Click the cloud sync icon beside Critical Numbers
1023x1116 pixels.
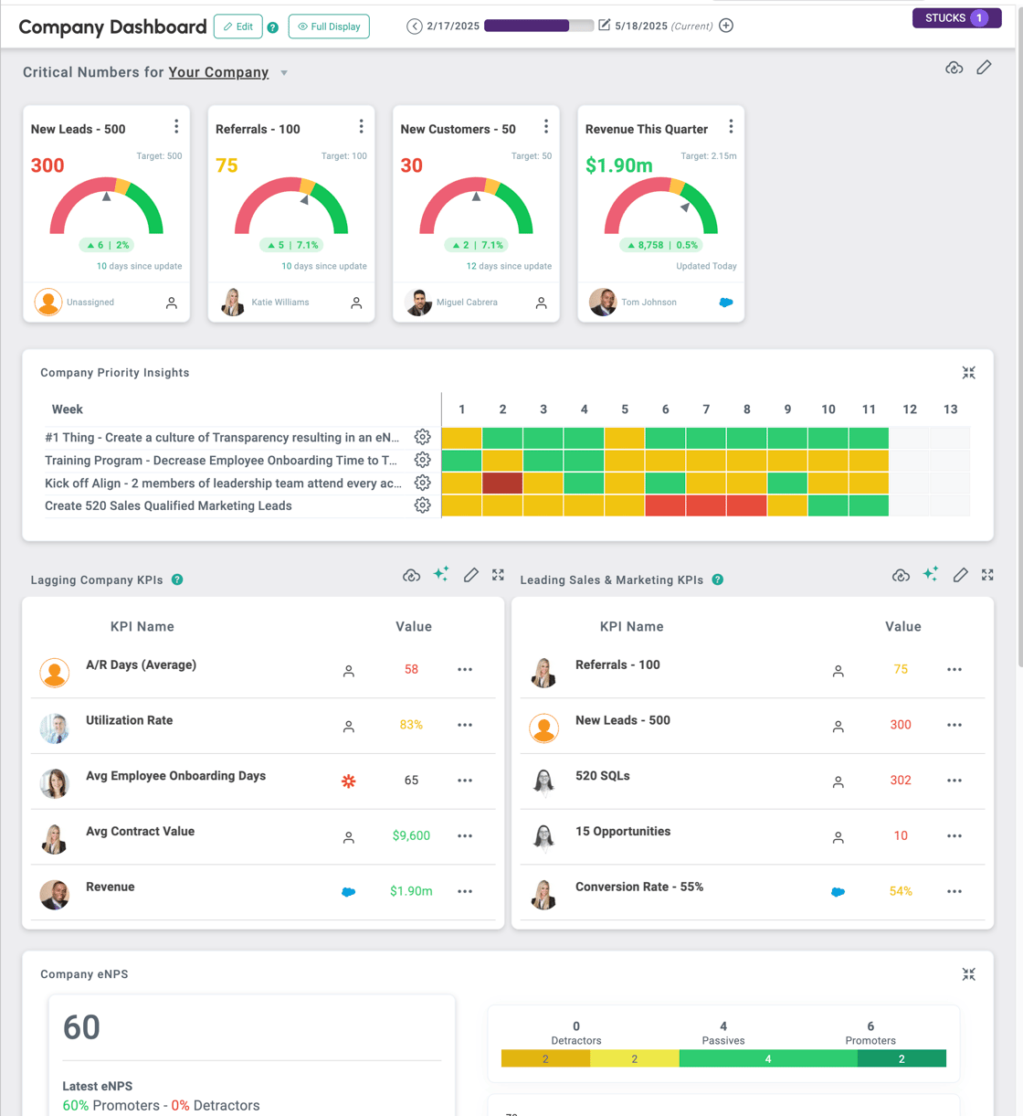[954, 69]
